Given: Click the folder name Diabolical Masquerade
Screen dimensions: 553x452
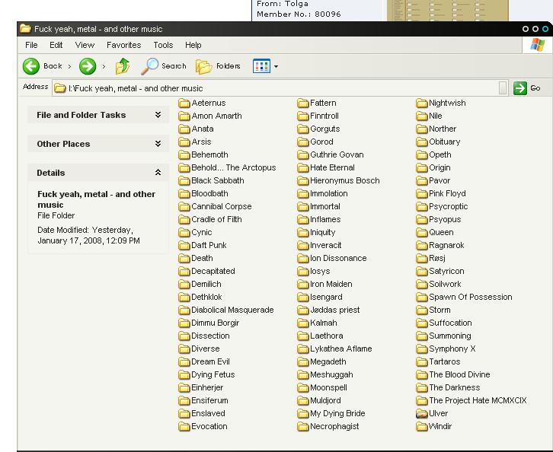Looking at the screenshot, I should (x=232, y=310).
